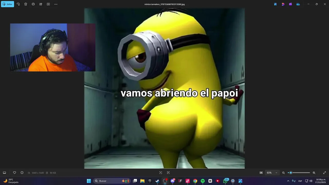Click the fit-to-window icon beside 65%

[x=261, y=173]
